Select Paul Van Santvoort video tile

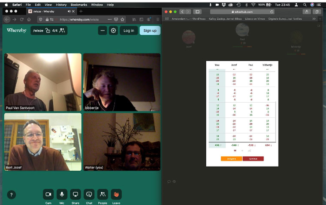[x=43, y=82]
